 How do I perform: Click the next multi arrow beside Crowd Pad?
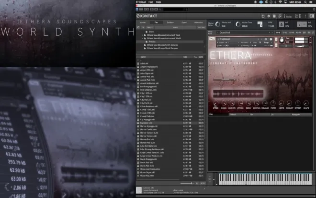coord(272,32)
